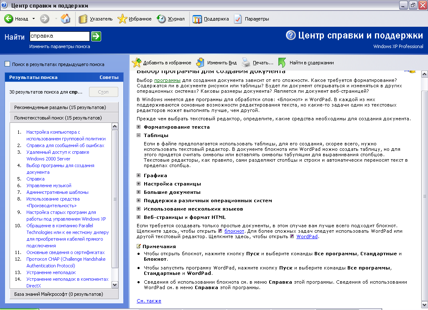428x310 pixels.
Task: Expand Веб-страницы и формат HTML section
Action: pos(139,217)
